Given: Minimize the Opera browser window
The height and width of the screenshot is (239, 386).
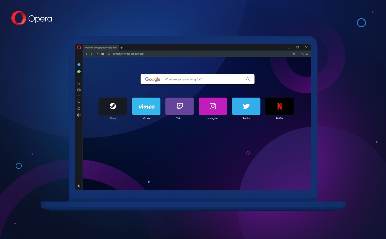Looking at the screenshot, I should [x=289, y=48].
